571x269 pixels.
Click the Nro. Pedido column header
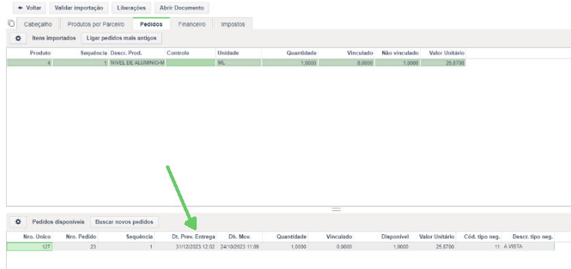point(75,237)
